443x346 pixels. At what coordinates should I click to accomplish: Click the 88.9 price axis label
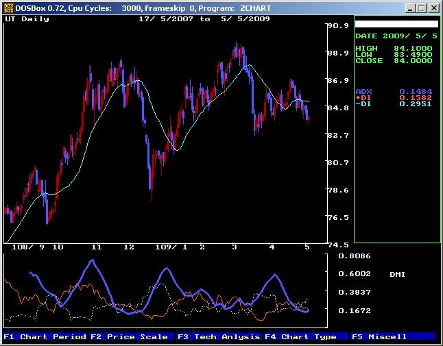tap(338, 53)
